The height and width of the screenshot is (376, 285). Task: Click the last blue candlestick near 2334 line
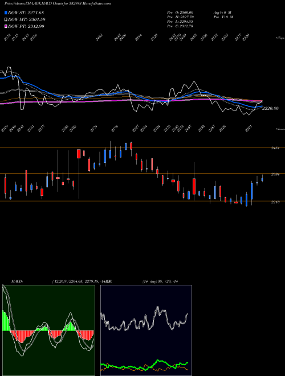(262, 179)
